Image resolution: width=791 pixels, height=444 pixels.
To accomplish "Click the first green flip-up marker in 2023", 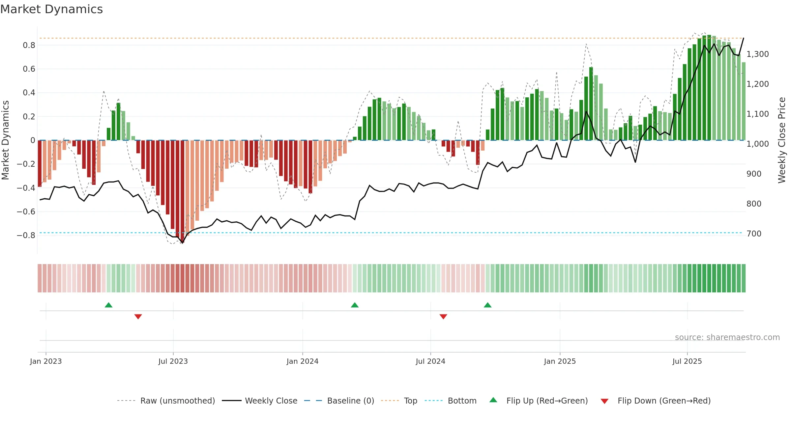I will click(108, 305).
